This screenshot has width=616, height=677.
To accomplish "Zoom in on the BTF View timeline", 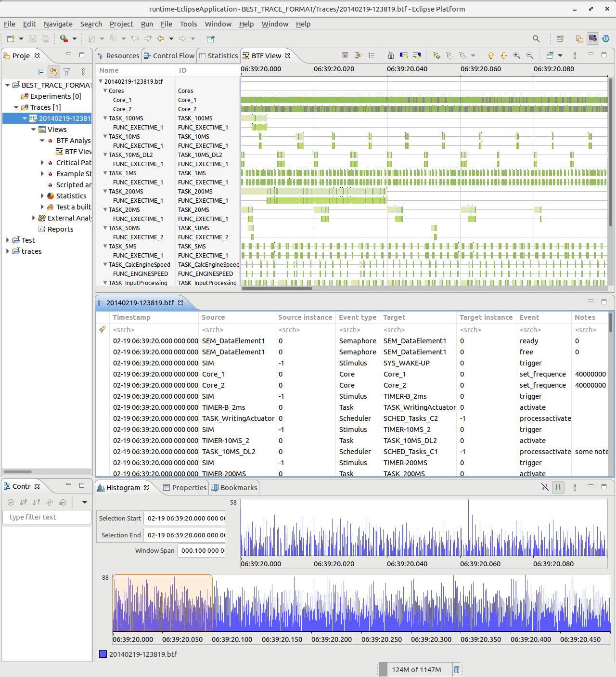I will [x=517, y=56].
